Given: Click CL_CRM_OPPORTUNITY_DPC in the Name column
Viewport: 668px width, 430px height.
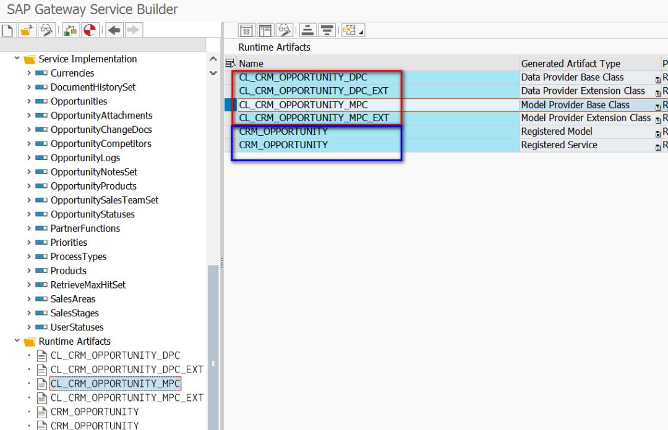Looking at the screenshot, I should click(303, 77).
